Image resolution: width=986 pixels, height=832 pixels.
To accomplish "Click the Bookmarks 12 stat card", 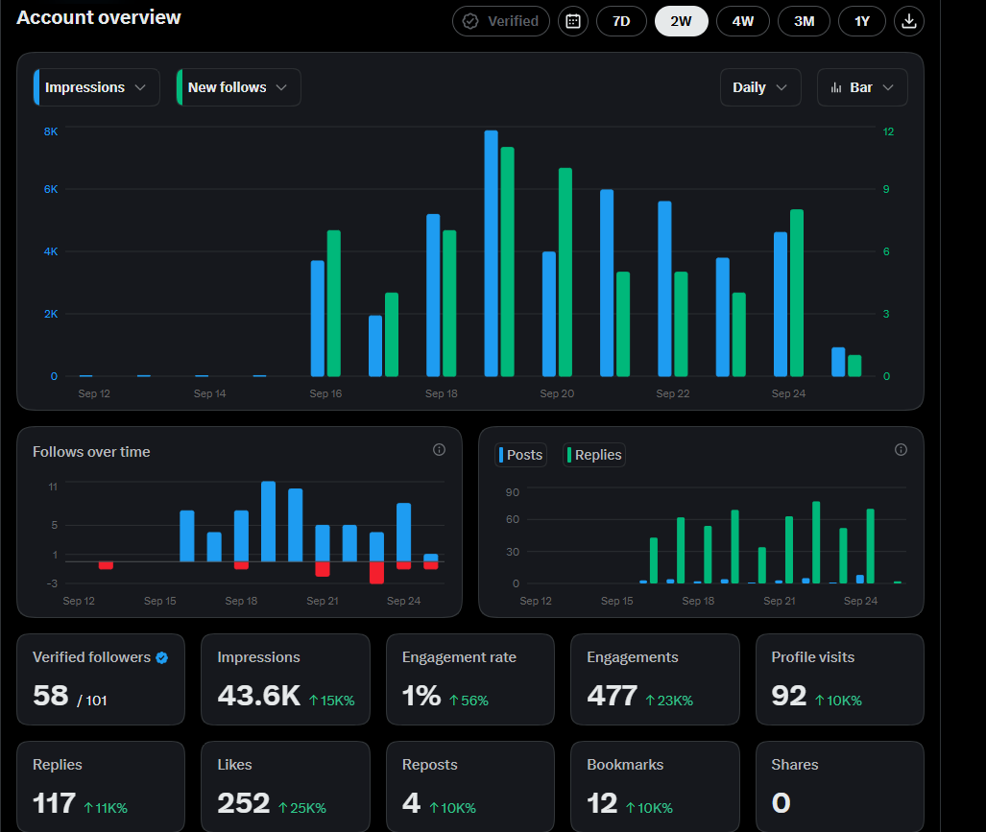I will (x=655, y=787).
